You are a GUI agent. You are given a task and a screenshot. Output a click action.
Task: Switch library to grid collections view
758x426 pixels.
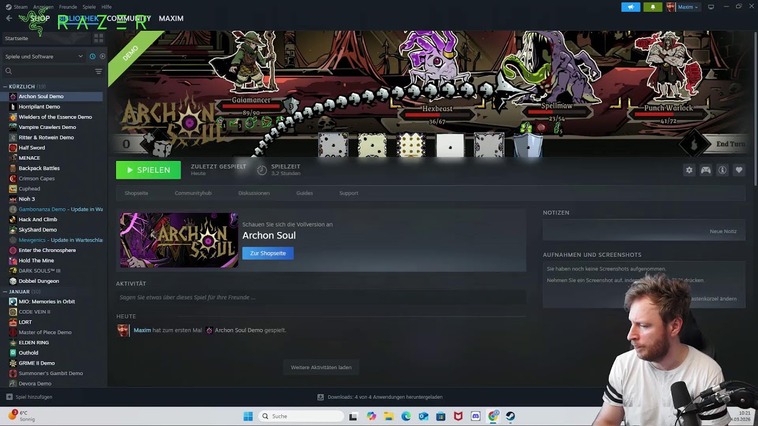pyautogui.click(x=99, y=38)
